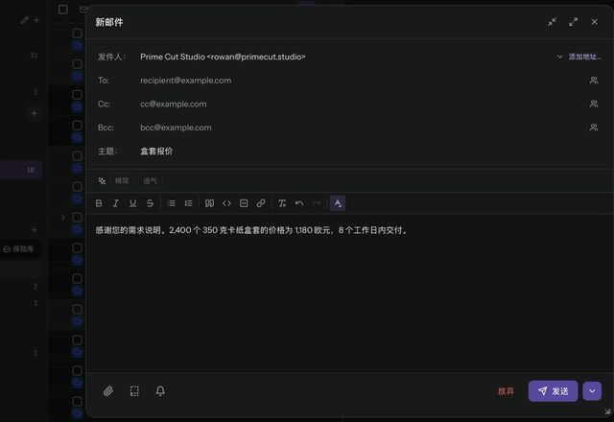Apply strikethrough formatting
The width and height of the screenshot is (614, 422).
[x=150, y=203]
